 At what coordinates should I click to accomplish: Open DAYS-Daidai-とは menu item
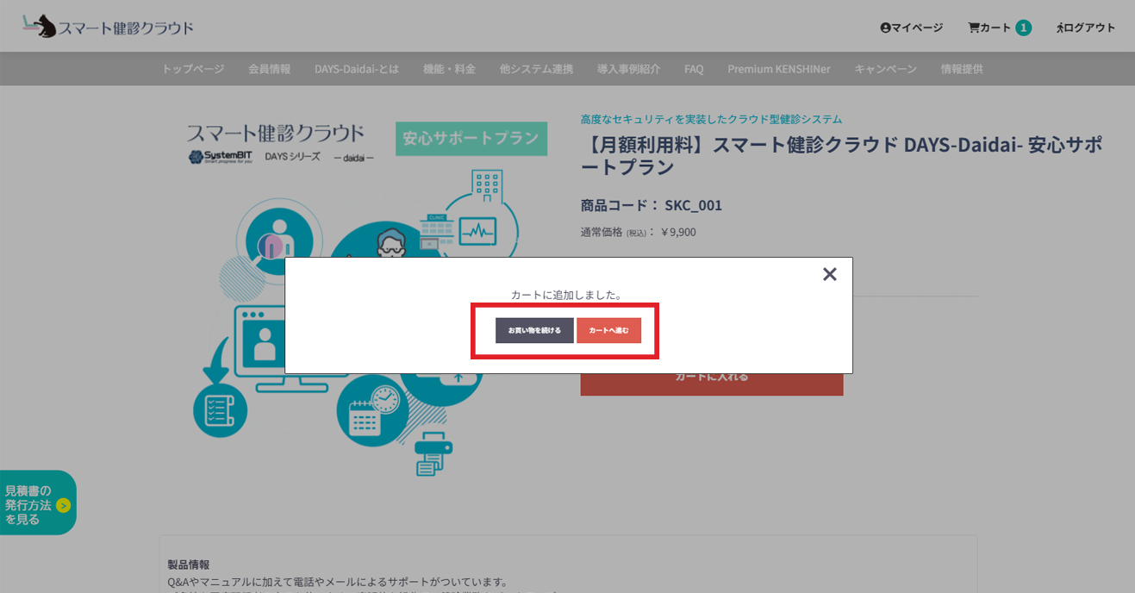click(357, 69)
